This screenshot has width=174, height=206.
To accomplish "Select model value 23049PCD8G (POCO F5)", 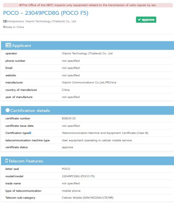I will [x=78, y=176].
